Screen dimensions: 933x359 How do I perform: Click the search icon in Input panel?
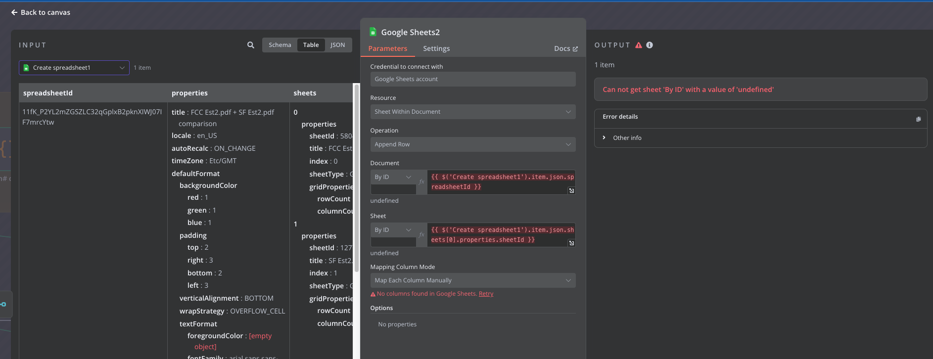tap(251, 45)
